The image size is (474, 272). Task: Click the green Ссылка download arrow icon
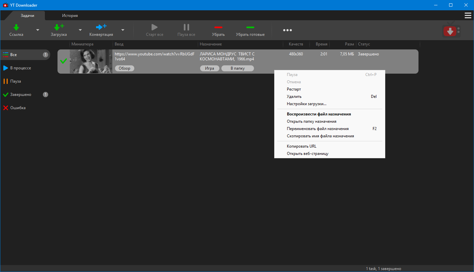(16, 27)
